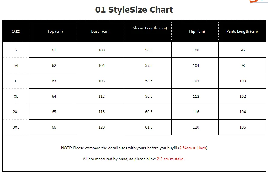Screen dimensions: 268x177
Task: Select the Size column header
Action: (16, 31)
